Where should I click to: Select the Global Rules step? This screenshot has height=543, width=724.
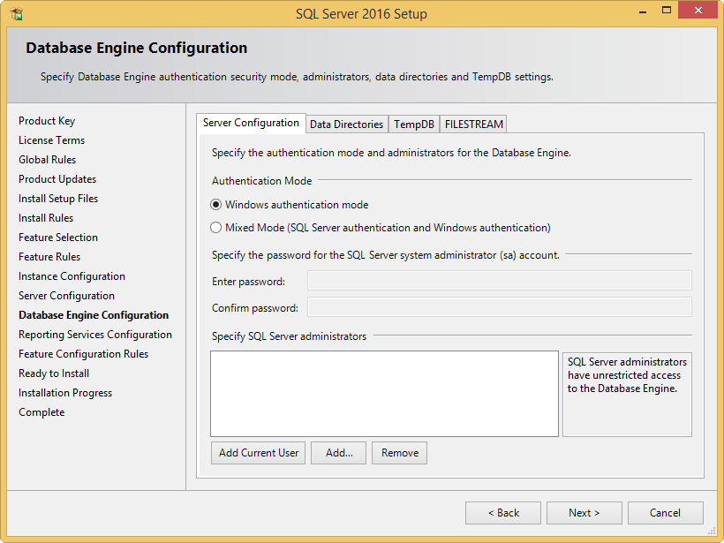(x=47, y=160)
